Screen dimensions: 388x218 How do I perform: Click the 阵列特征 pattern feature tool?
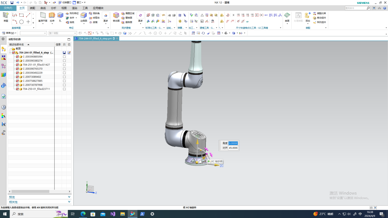point(72,13)
